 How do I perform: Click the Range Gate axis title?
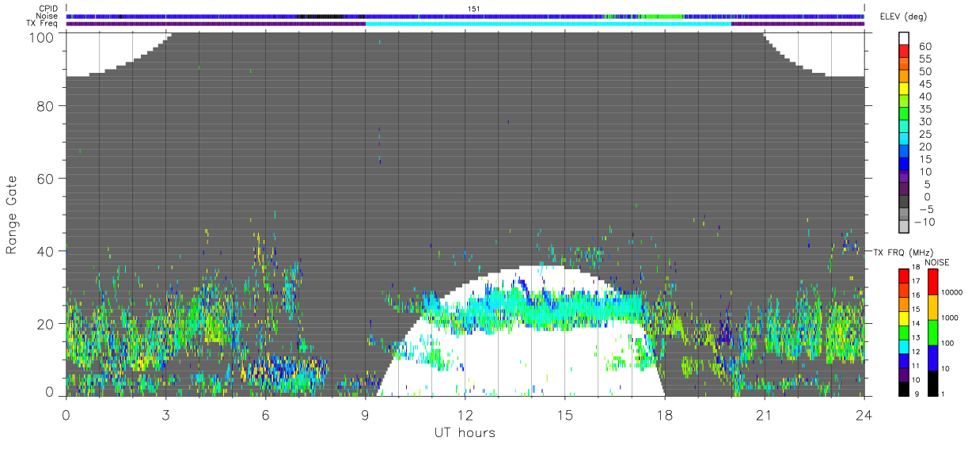pyautogui.click(x=12, y=215)
